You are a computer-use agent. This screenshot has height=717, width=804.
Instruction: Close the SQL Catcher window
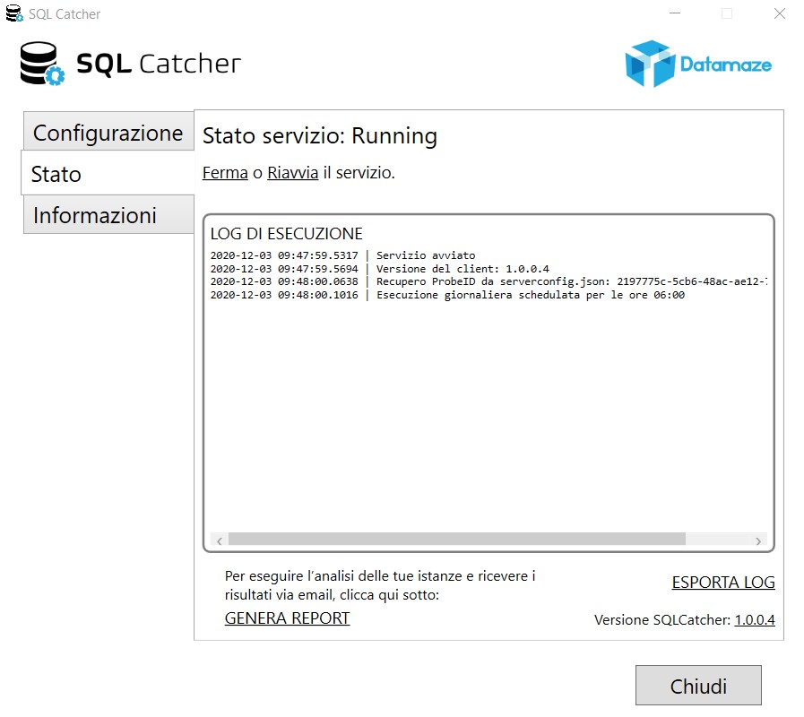[780, 13]
